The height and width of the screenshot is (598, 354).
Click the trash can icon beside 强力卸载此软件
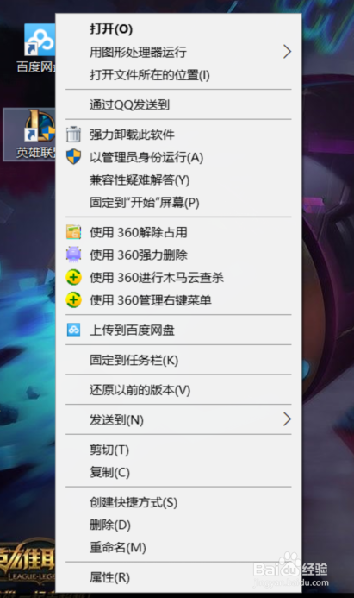pos(73,135)
